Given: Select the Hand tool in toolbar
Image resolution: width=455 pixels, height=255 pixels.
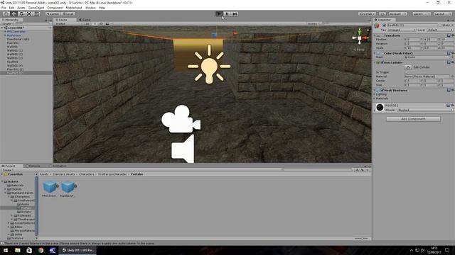Looking at the screenshot, I should pyautogui.click(x=6, y=14).
